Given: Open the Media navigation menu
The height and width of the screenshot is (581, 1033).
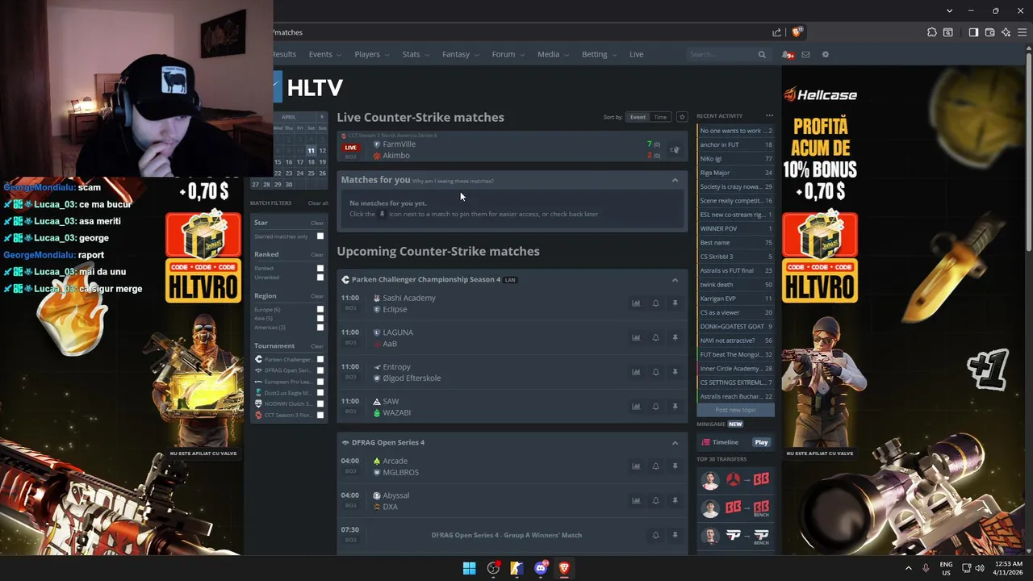Looking at the screenshot, I should (553, 54).
